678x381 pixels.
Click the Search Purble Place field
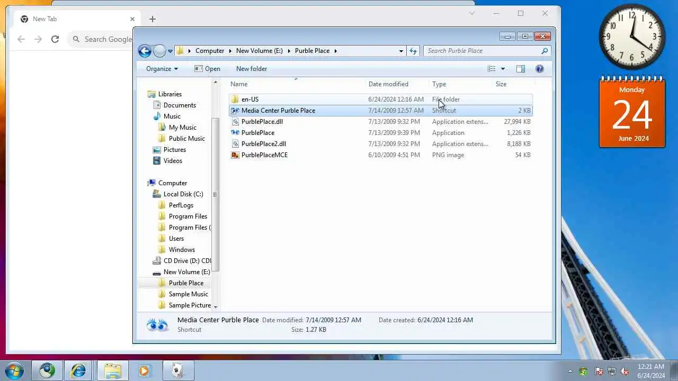(486, 51)
